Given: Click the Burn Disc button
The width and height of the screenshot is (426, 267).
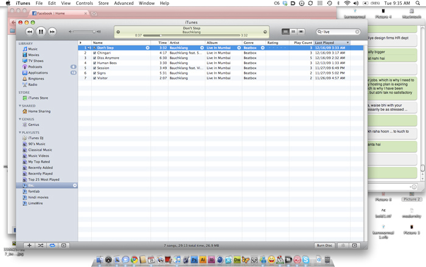Looking at the screenshot, I should (x=324, y=246).
